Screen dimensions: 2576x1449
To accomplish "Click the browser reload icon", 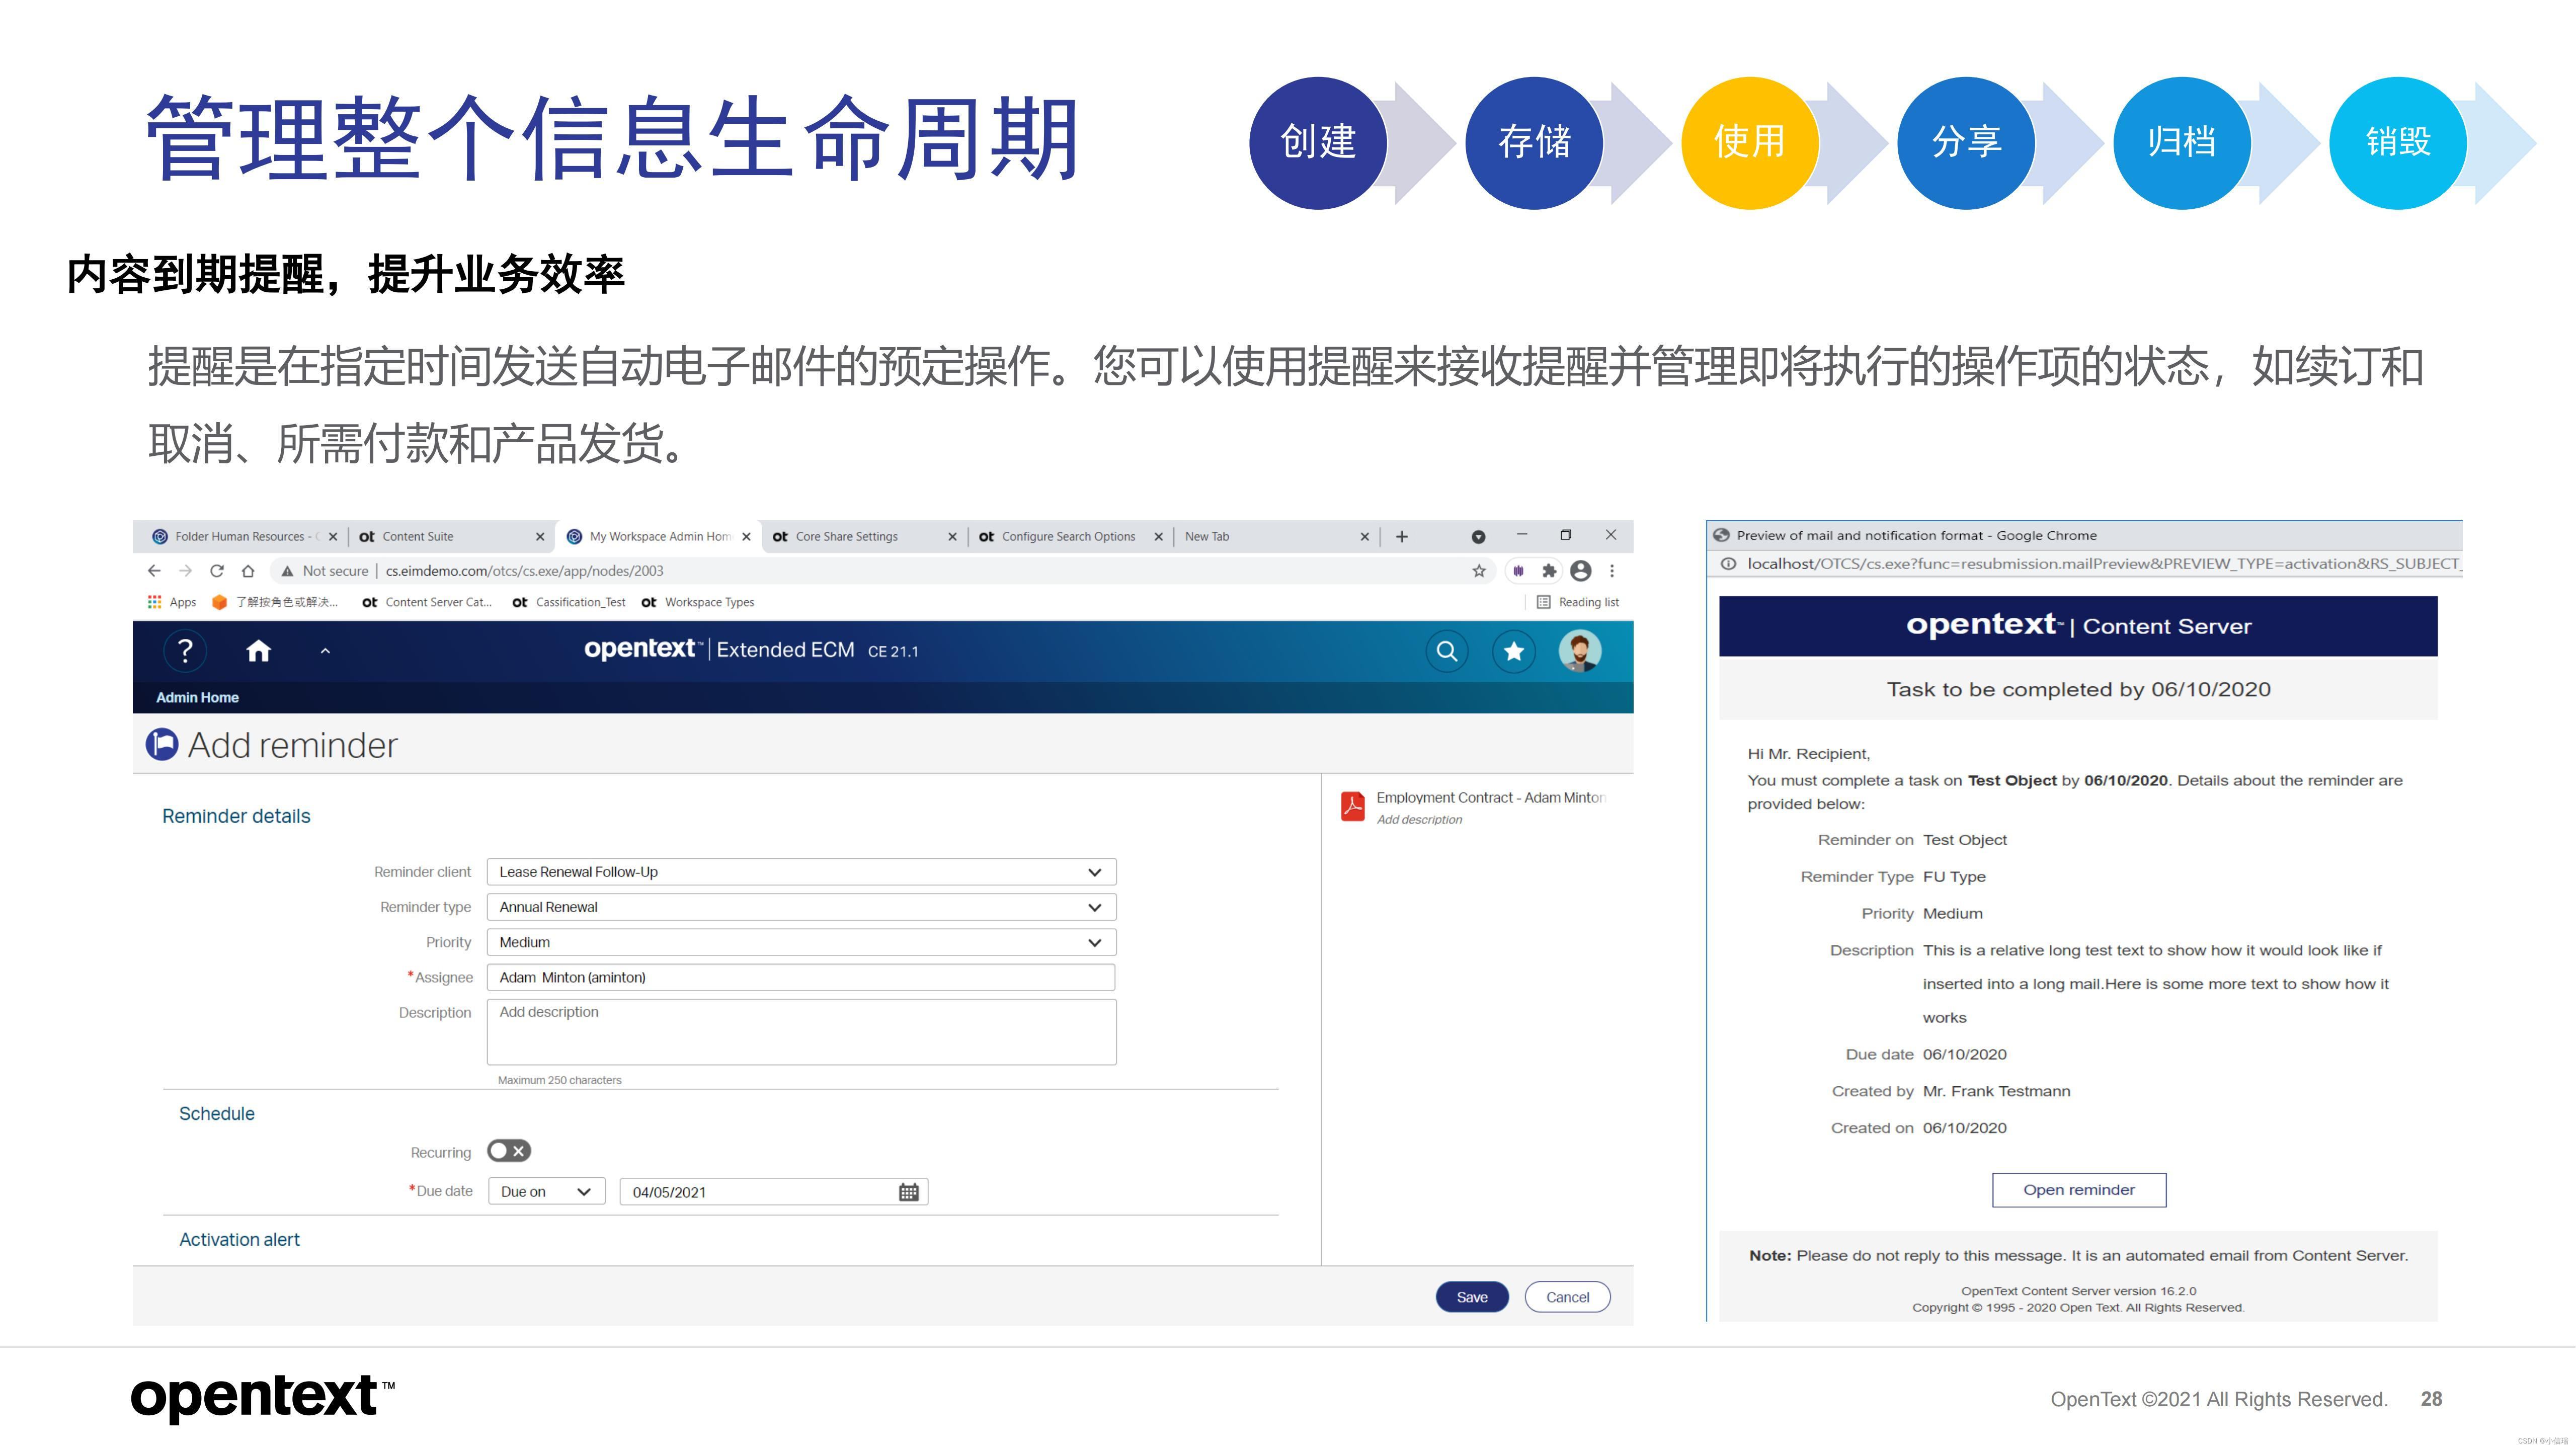I will (x=217, y=571).
